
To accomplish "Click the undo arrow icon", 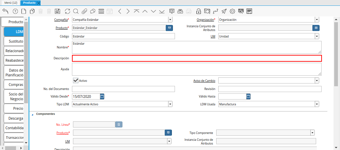I will pyautogui.click(x=5, y=11).
